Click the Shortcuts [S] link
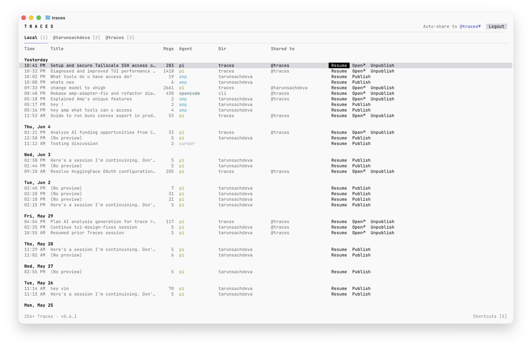The height and width of the screenshot is (348, 532). [x=490, y=317]
